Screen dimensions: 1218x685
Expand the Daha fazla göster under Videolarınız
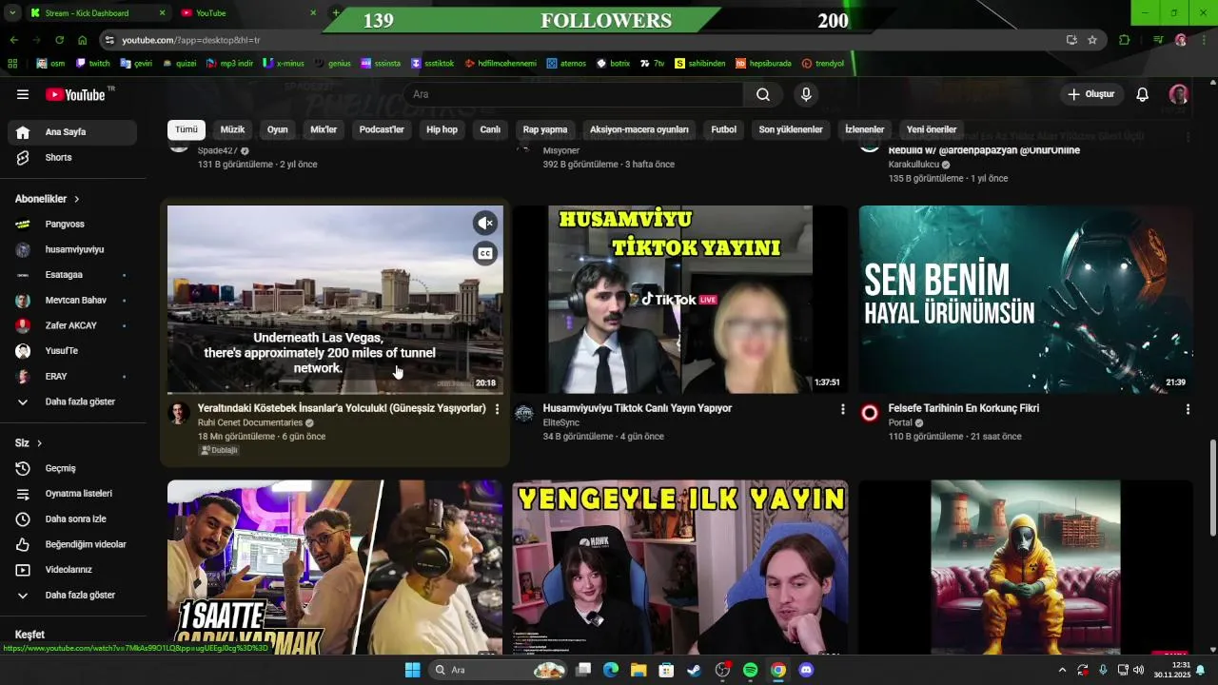click(x=72, y=595)
